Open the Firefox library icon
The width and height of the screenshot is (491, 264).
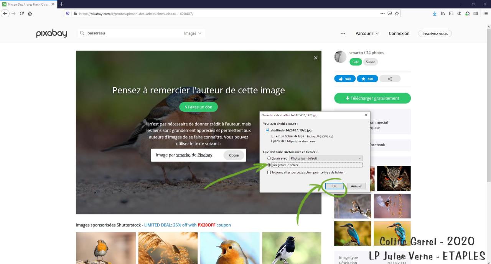[443, 13]
